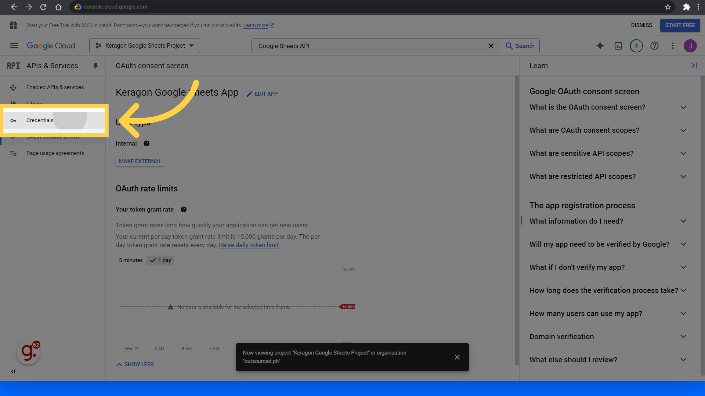705x396 pixels.
Task: Open the floating g. widget badge
Action: (x=28, y=352)
